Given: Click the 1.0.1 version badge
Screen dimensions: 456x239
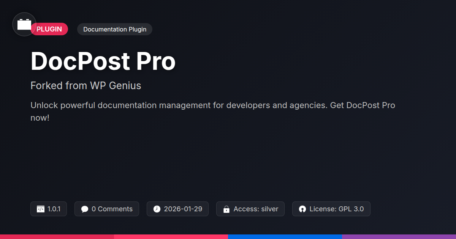Looking at the screenshot, I should [x=49, y=209].
